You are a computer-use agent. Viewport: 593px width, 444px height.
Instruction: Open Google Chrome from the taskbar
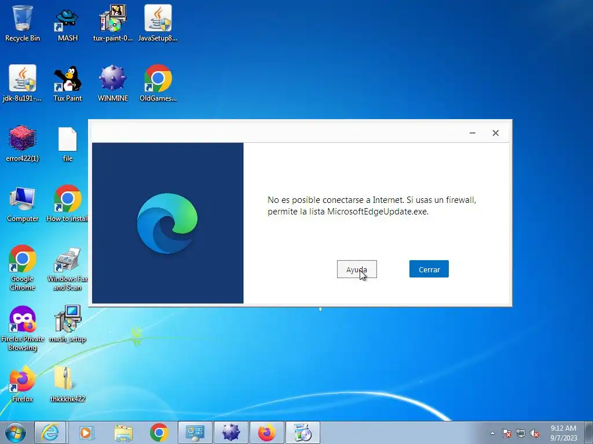coord(159,432)
